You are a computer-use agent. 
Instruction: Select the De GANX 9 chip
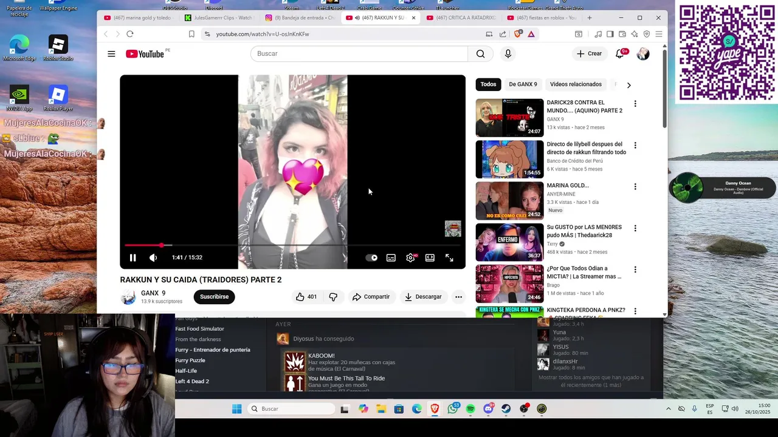(523, 84)
